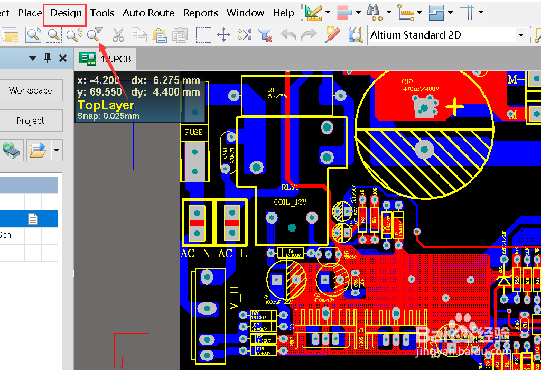Click the Clear Filter funnel icon
Screen dimensions: 541x370
pos(266,35)
